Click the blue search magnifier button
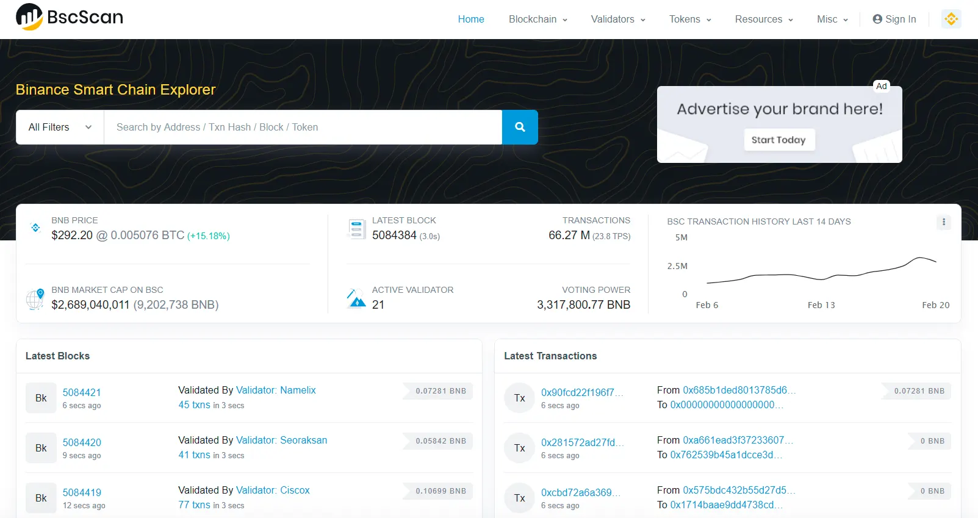The width and height of the screenshot is (978, 518). pyautogui.click(x=520, y=127)
